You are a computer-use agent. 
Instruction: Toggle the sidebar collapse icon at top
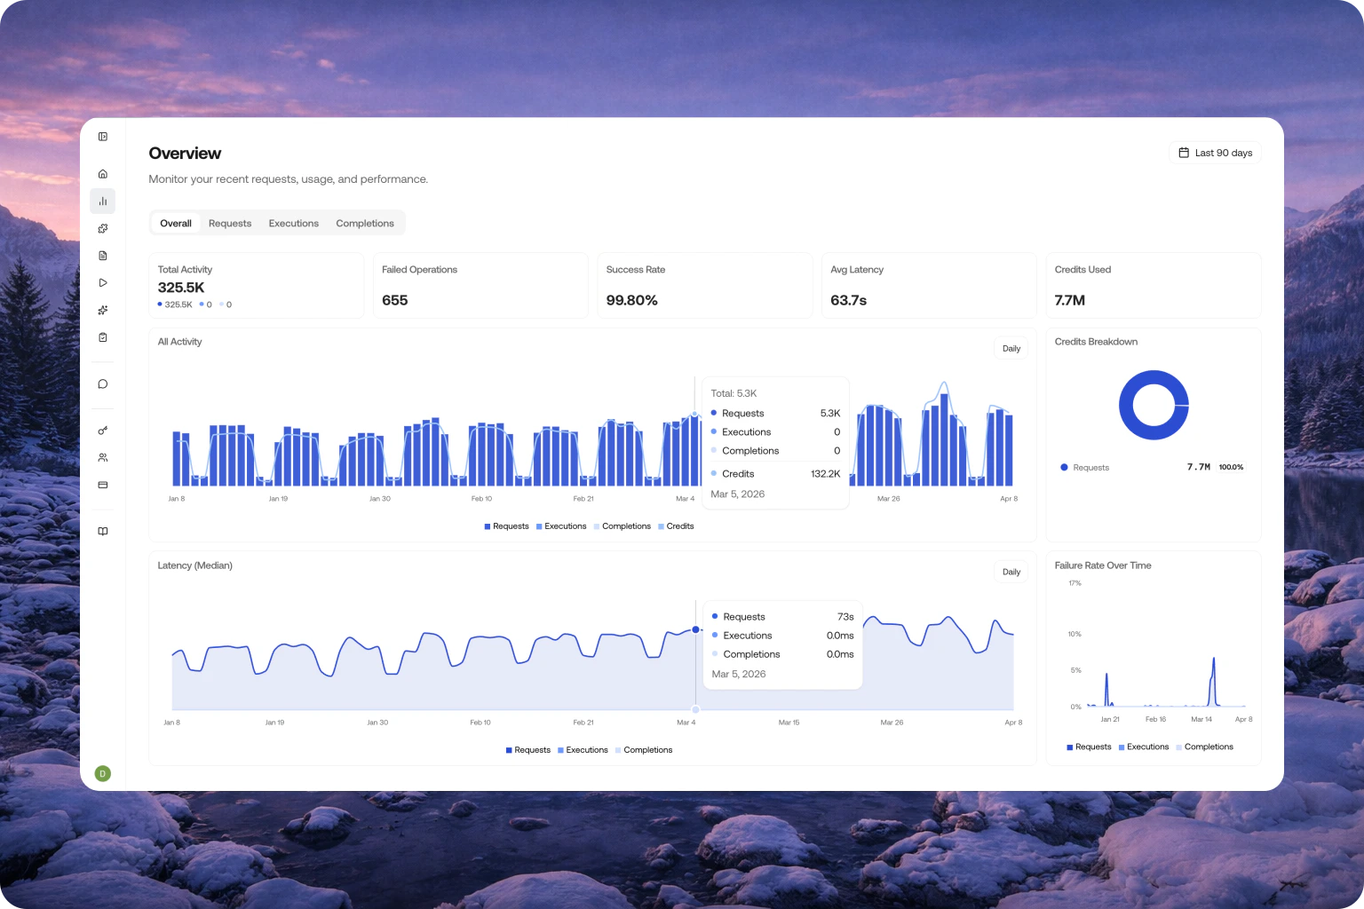103,136
